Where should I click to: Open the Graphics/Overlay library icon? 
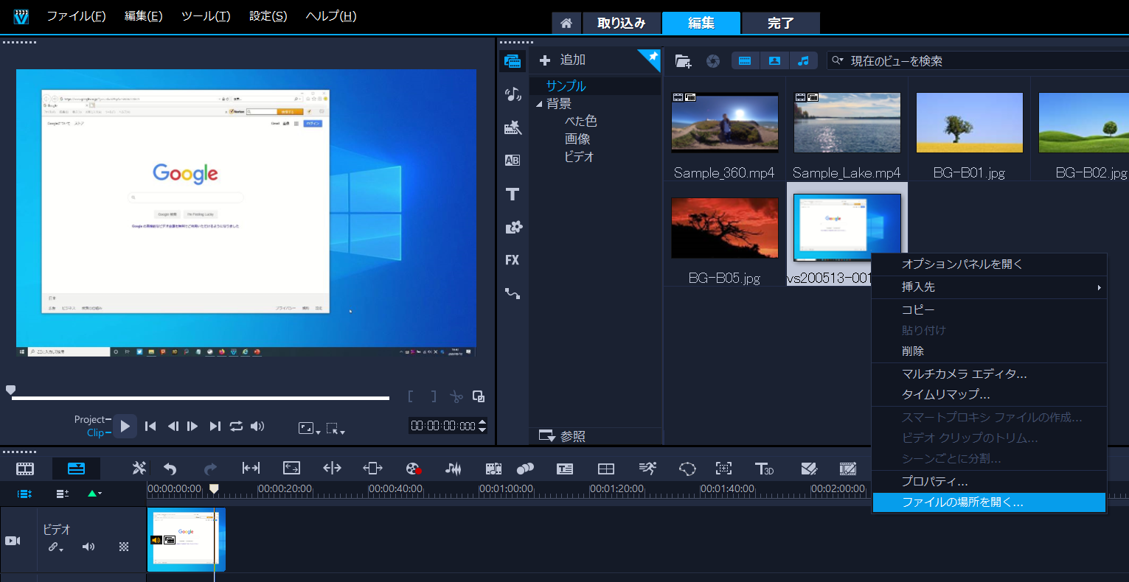point(513,227)
